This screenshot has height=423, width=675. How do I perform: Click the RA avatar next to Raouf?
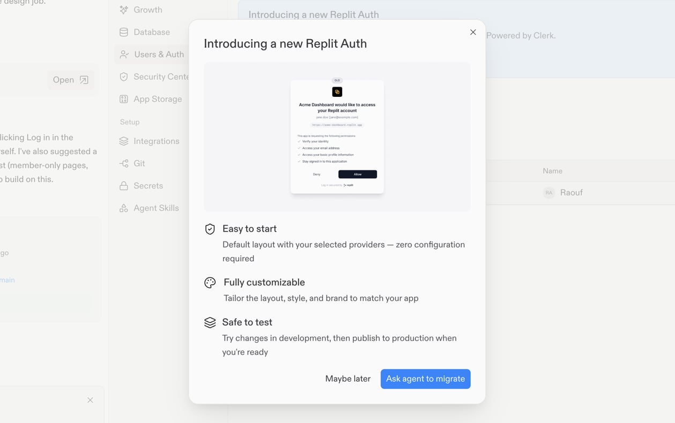tap(549, 193)
